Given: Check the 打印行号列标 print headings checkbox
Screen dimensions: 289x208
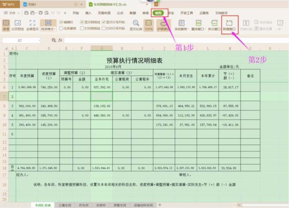Looking at the screenshot, I should click(104, 28).
